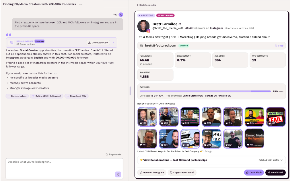Open the three-dot chat options menu

pos(81,4)
